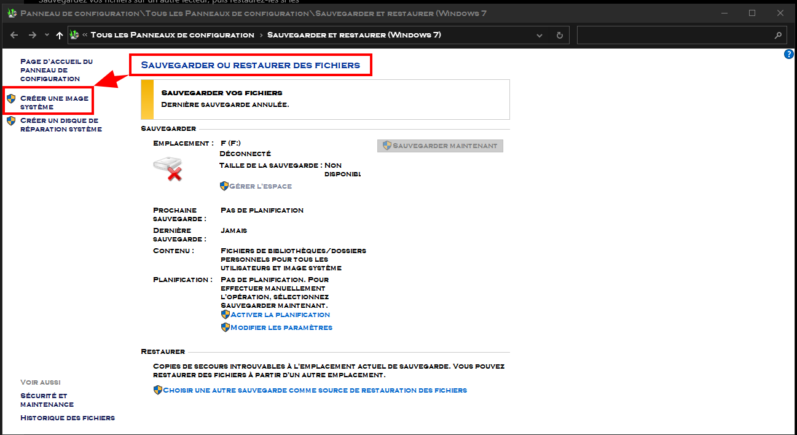This screenshot has width=797, height=435.
Task: Select 'Tous les Panneaux de configuration' breadcrumb
Action: point(172,35)
